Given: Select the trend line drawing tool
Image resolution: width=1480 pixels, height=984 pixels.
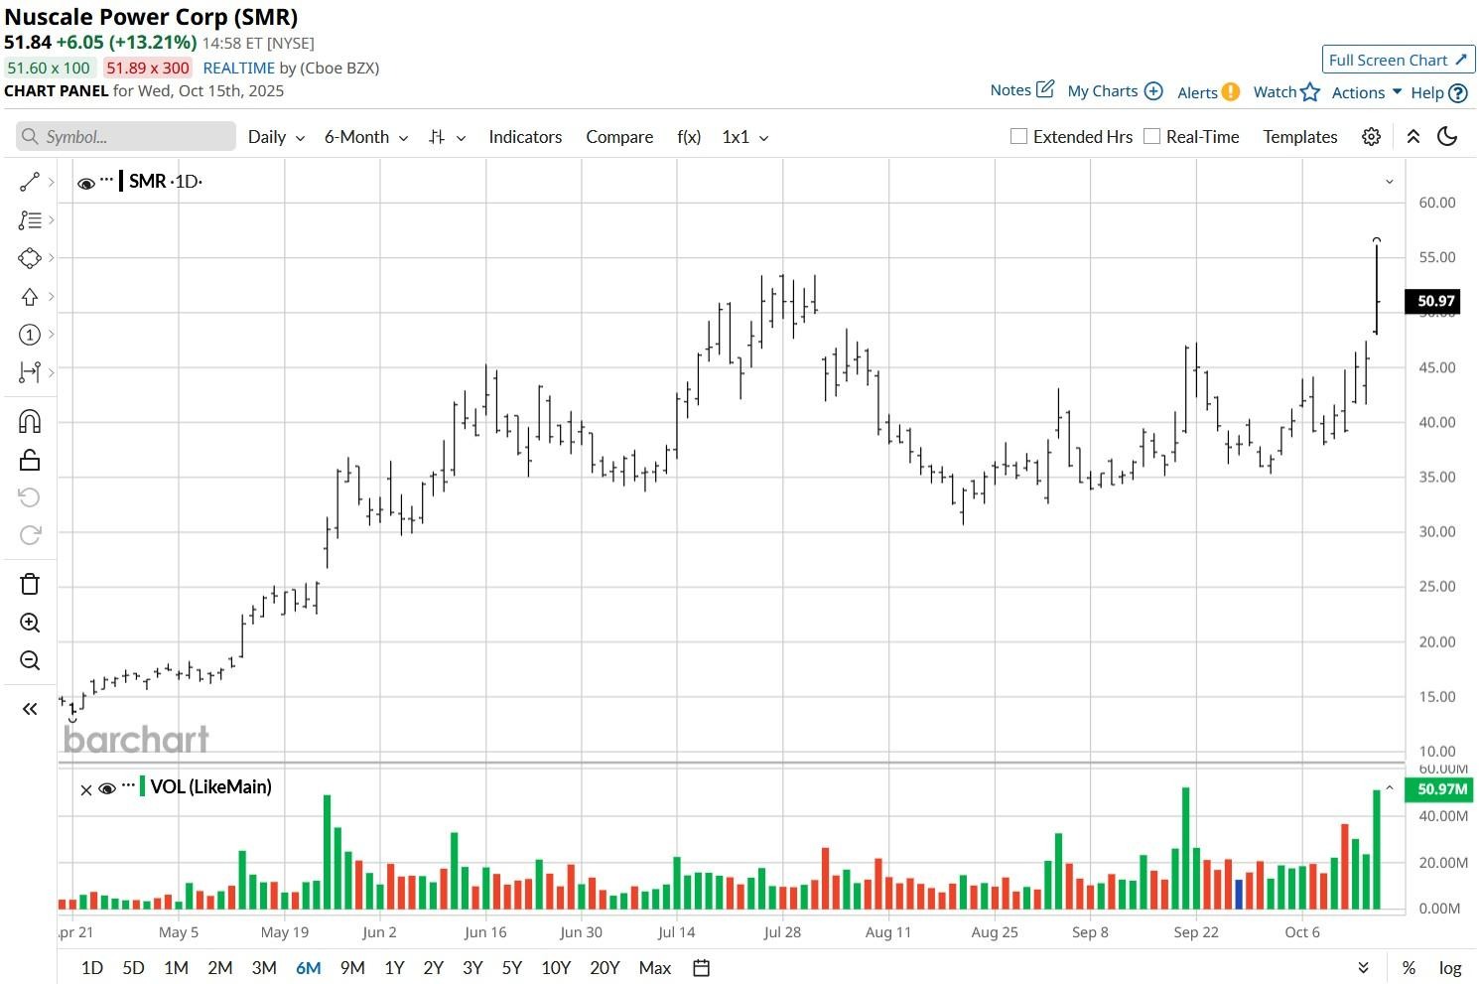Looking at the screenshot, I should click(x=30, y=182).
